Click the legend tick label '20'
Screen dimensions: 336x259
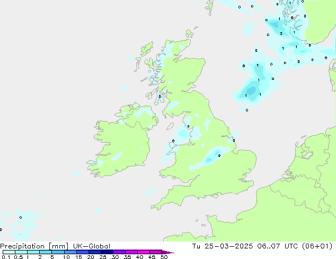click(91, 257)
